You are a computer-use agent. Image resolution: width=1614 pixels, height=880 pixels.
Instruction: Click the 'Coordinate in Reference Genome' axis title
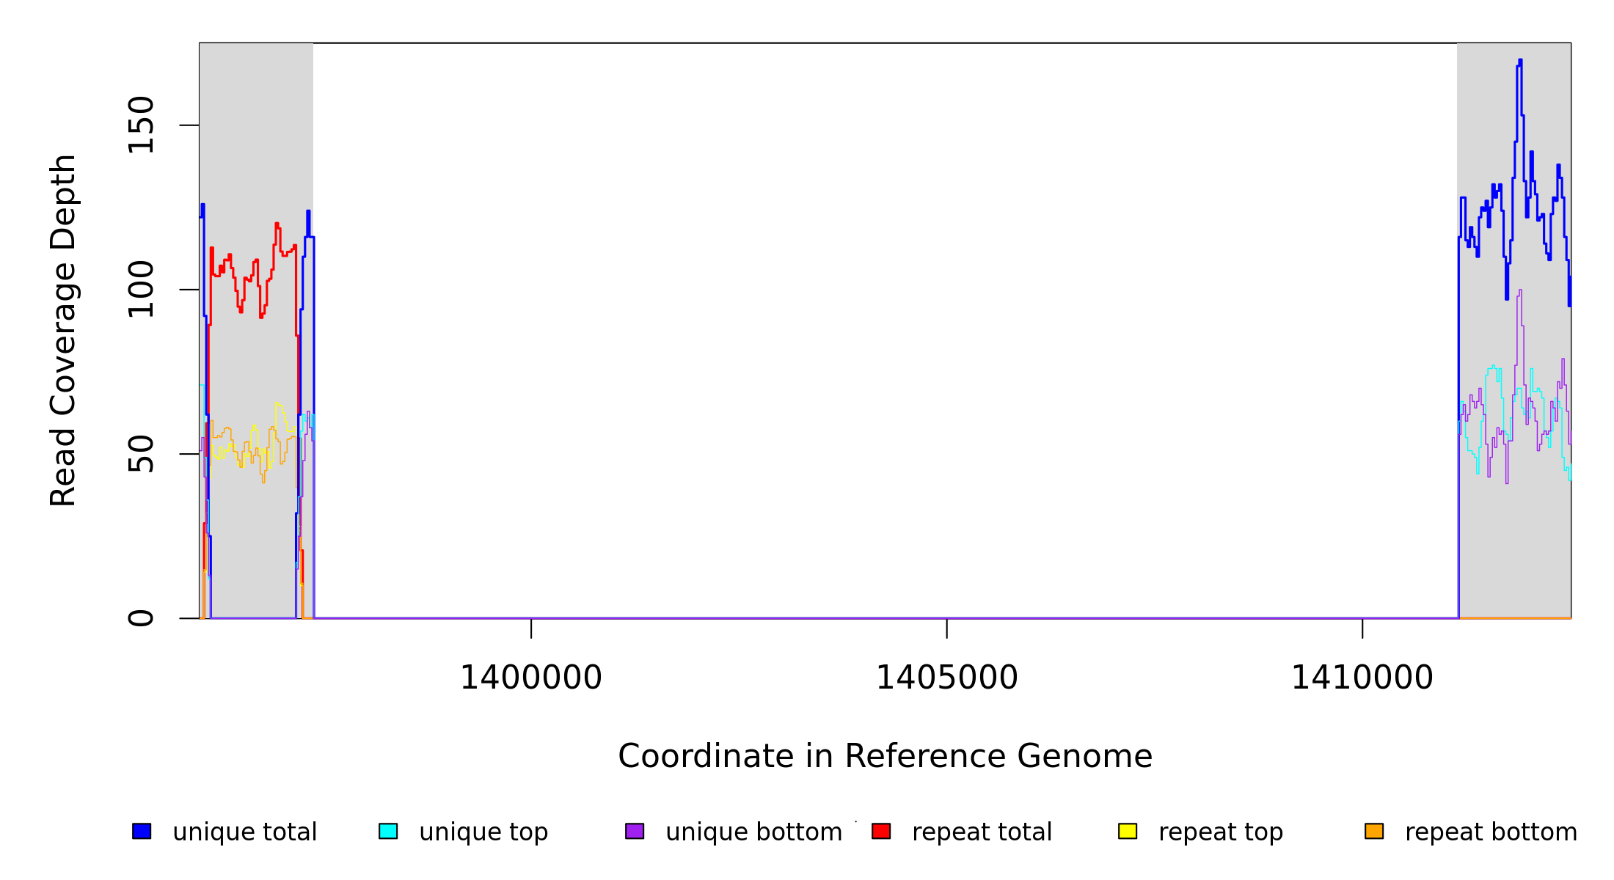[885, 756]
